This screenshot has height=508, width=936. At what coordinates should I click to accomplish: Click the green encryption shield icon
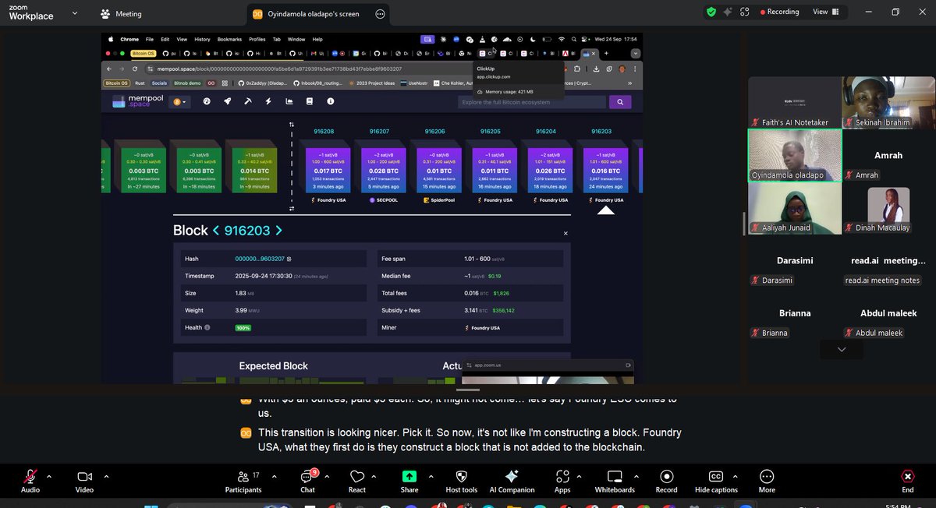(711, 12)
